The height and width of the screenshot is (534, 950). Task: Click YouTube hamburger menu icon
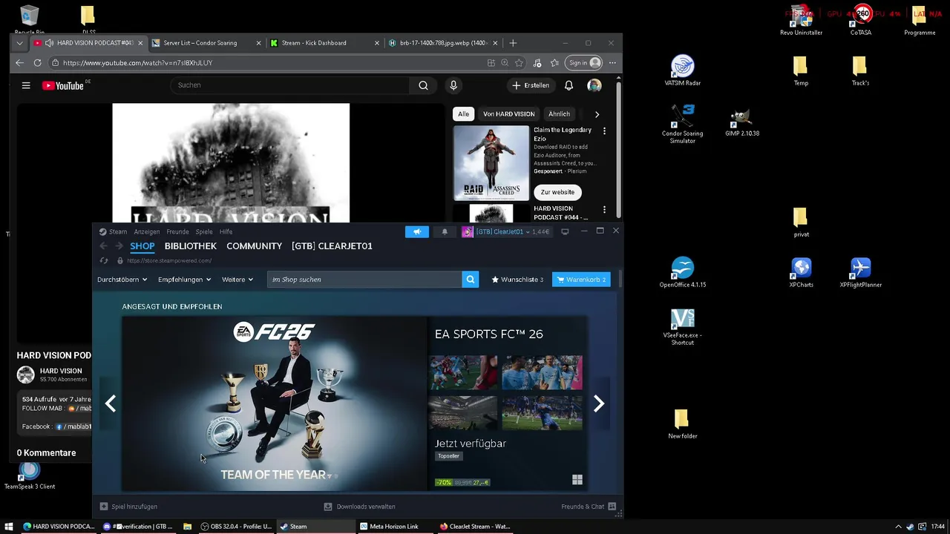coord(26,85)
